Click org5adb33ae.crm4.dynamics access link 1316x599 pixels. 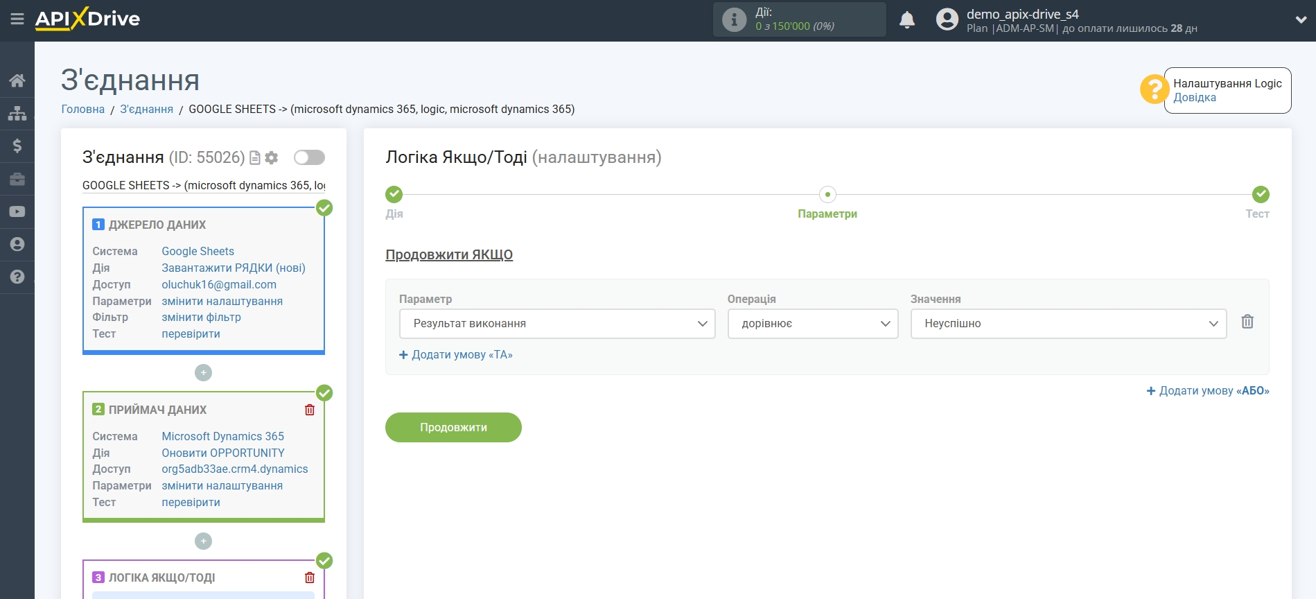[235, 469]
